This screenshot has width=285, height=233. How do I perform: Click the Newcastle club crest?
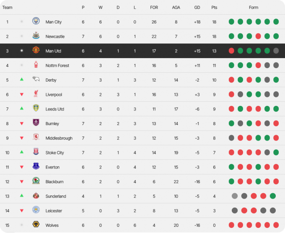(x=36, y=36)
